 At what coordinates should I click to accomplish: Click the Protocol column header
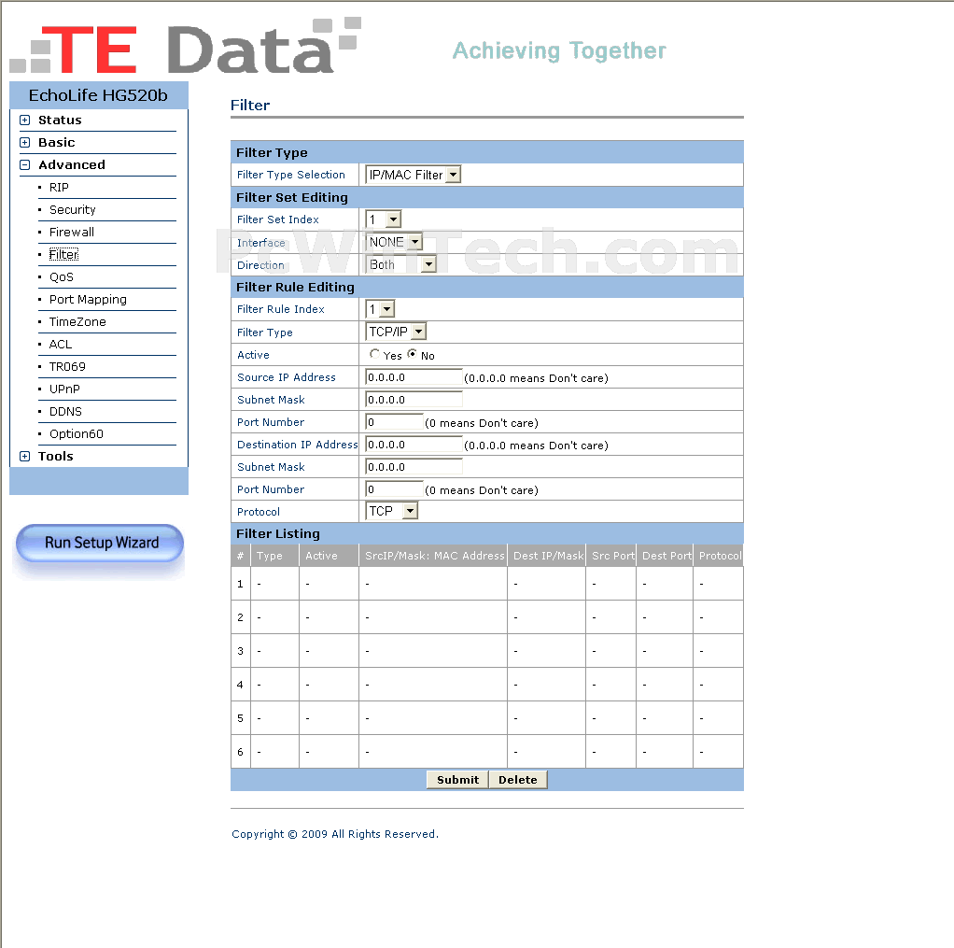(x=721, y=556)
